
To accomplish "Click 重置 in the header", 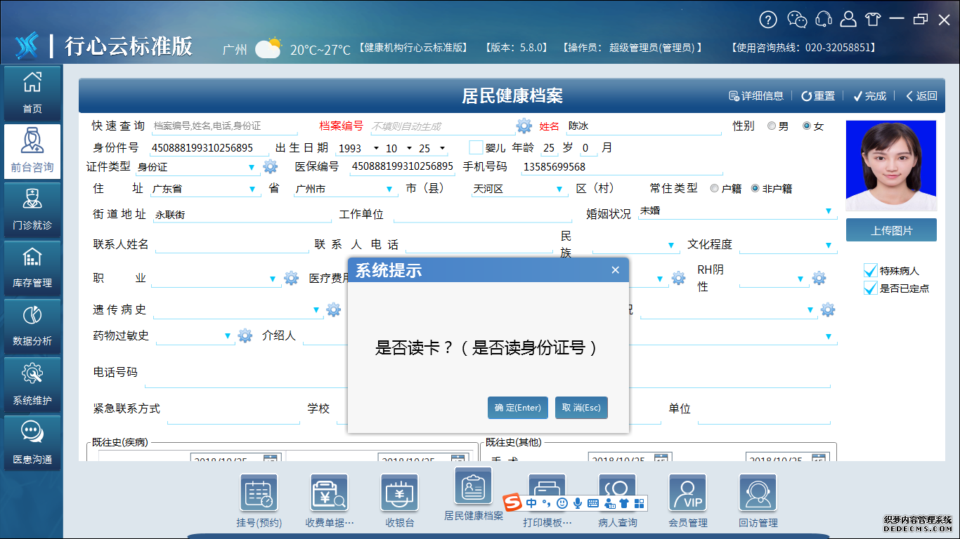I will tap(818, 96).
